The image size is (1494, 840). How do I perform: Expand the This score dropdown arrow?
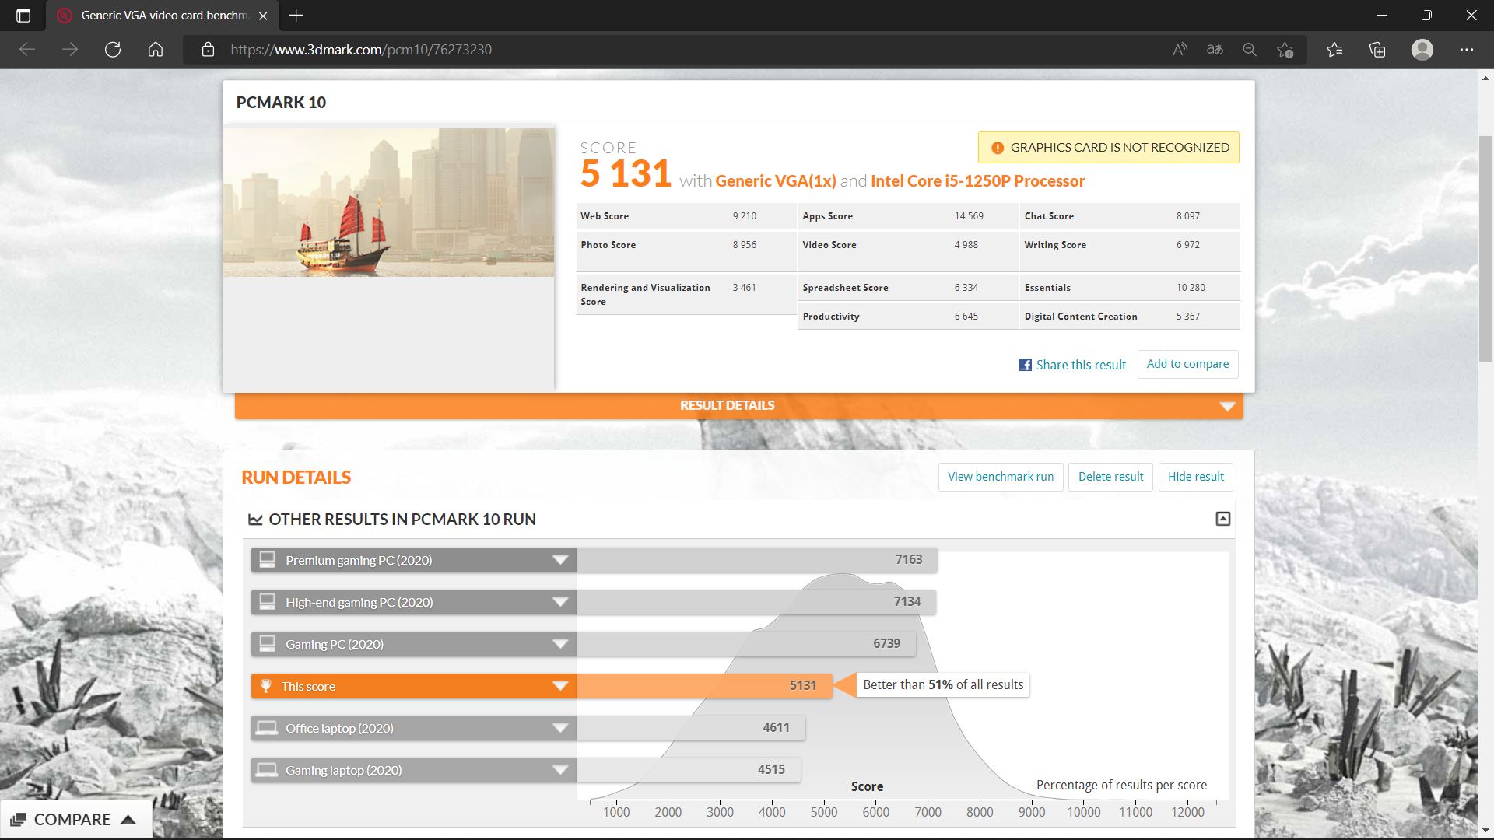coord(559,686)
